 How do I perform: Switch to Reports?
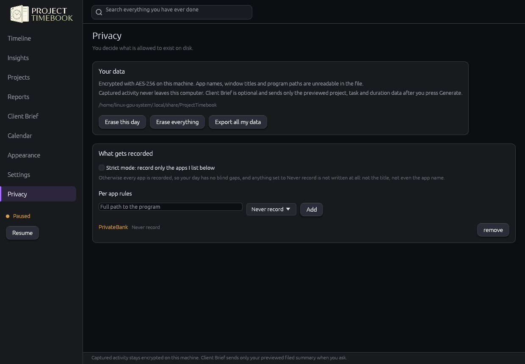(38, 97)
